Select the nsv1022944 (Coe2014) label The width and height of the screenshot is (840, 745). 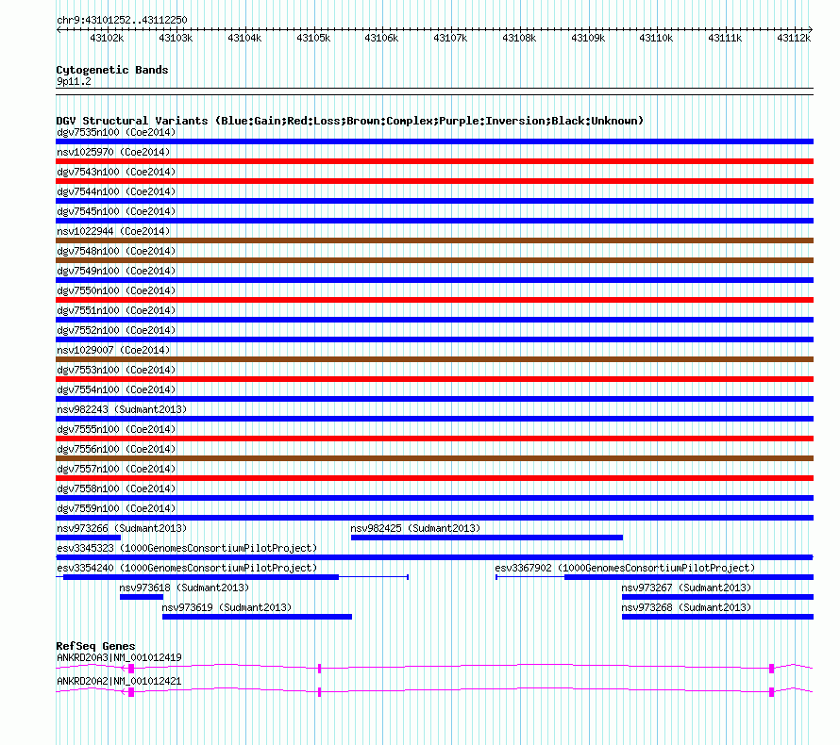(x=113, y=231)
